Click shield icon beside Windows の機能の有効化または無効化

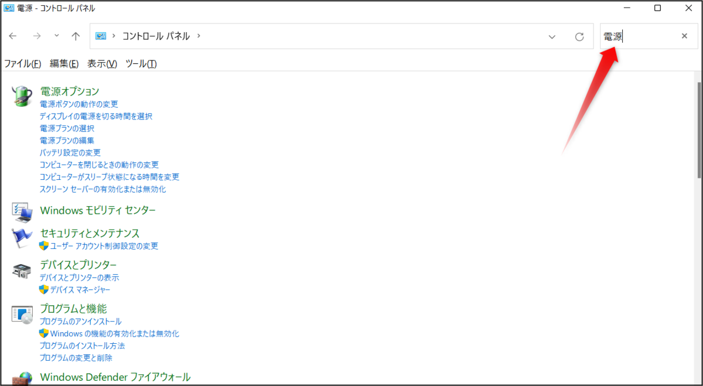coord(44,333)
